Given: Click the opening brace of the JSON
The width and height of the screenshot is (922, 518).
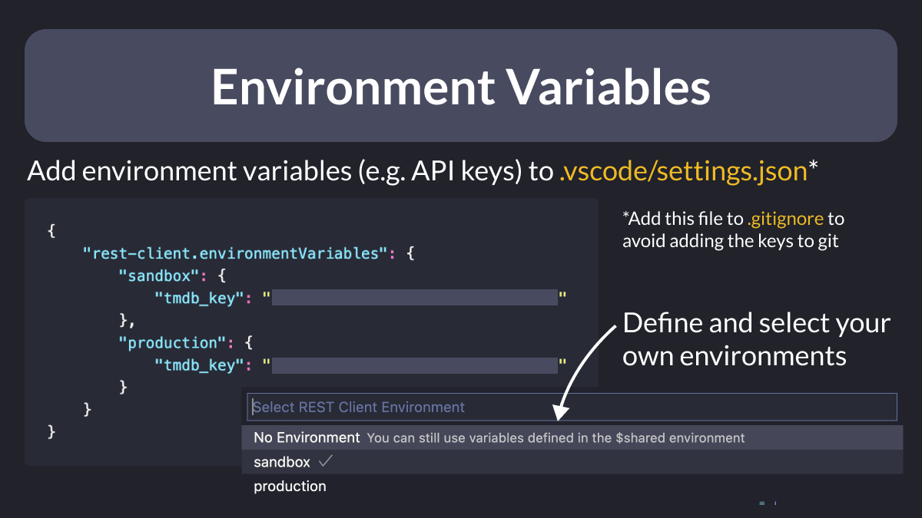Looking at the screenshot, I should (51, 231).
